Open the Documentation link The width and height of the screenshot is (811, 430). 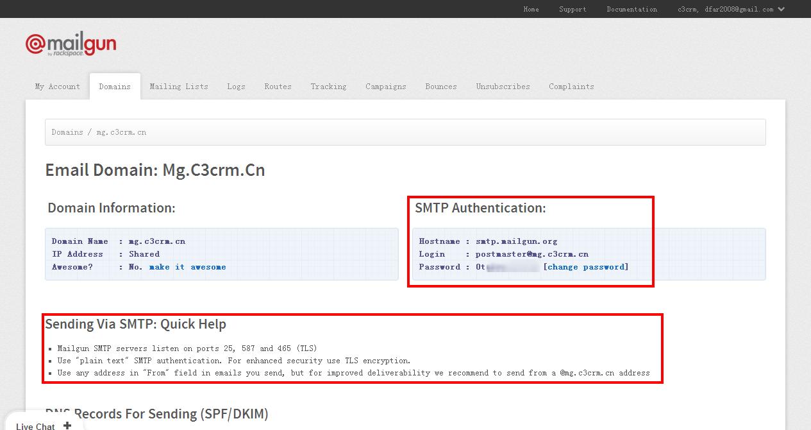pyautogui.click(x=631, y=9)
